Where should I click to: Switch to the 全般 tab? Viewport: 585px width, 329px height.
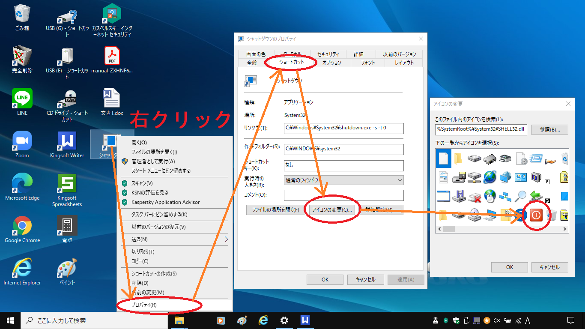(x=252, y=63)
